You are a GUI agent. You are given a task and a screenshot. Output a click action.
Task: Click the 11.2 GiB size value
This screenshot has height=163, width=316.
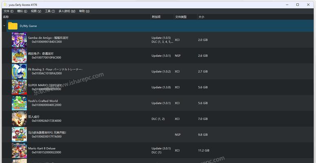click(x=204, y=150)
